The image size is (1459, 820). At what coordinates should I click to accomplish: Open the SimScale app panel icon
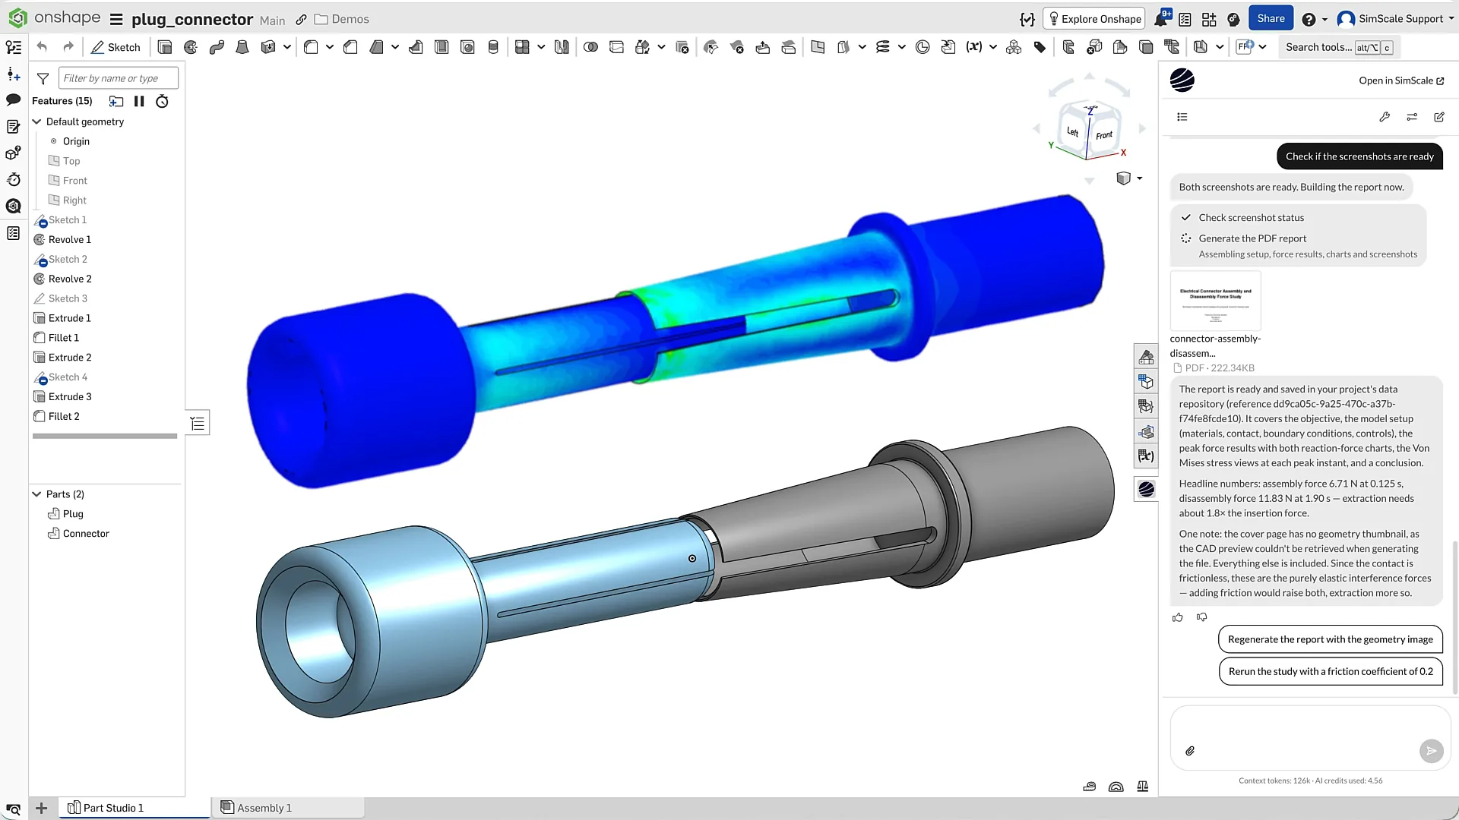(1146, 489)
